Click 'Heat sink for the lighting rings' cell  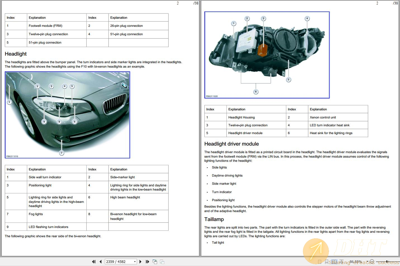[338, 133]
